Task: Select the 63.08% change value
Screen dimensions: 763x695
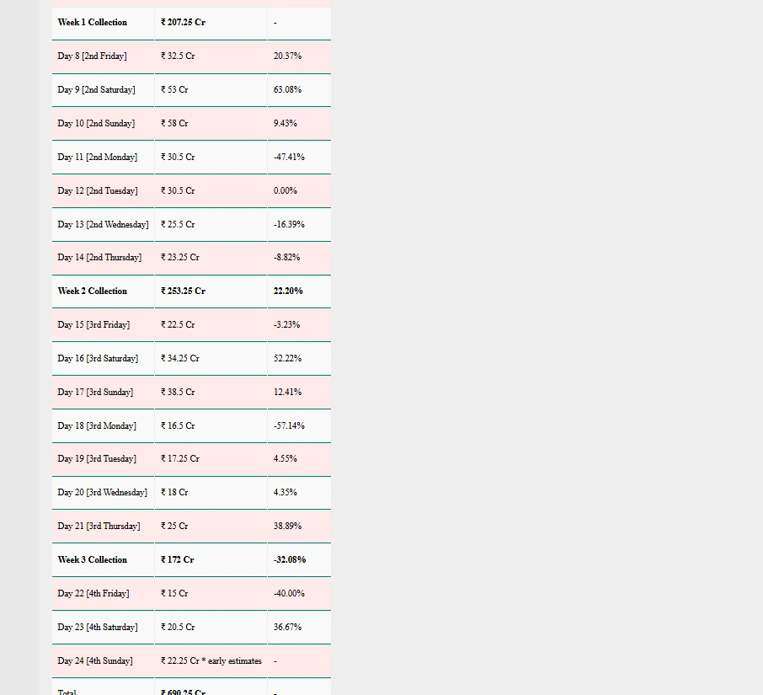Action: click(x=287, y=90)
